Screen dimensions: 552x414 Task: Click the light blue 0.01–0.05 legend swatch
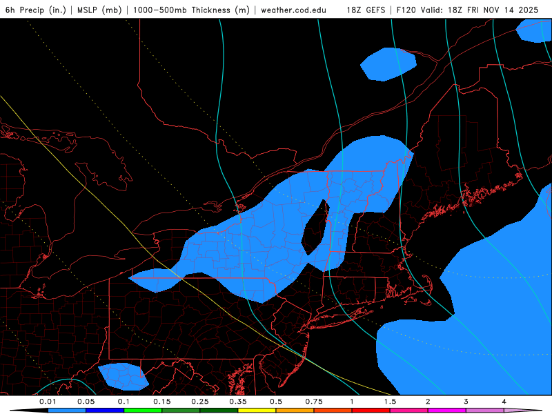coord(67,411)
